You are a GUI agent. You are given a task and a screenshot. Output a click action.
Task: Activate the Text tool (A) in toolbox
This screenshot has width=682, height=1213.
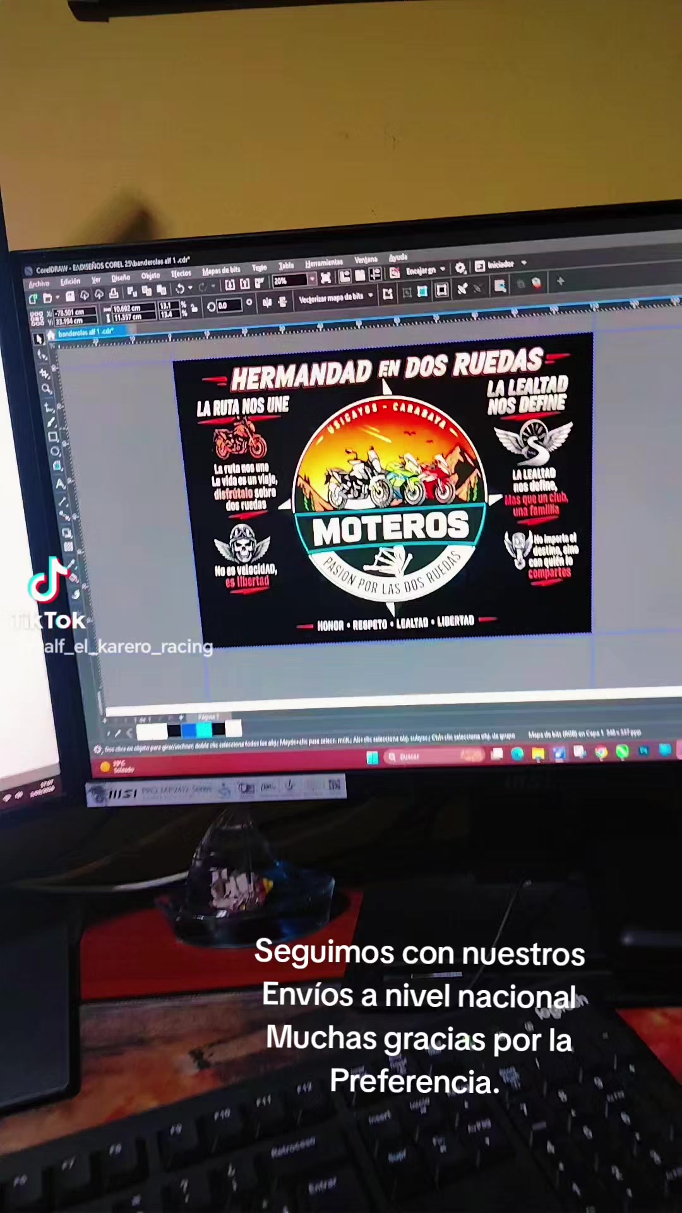61,485
